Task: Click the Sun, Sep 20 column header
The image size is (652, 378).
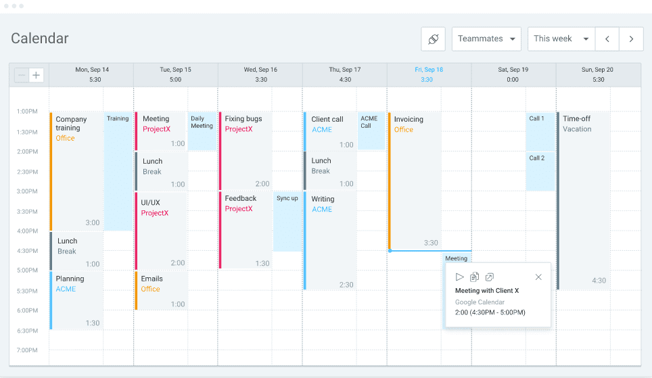Action: click(x=597, y=75)
